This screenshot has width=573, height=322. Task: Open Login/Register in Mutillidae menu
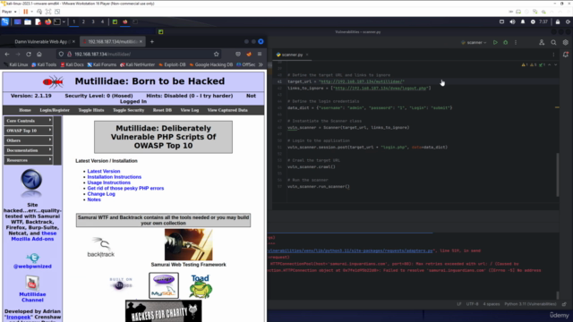[55, 110]
